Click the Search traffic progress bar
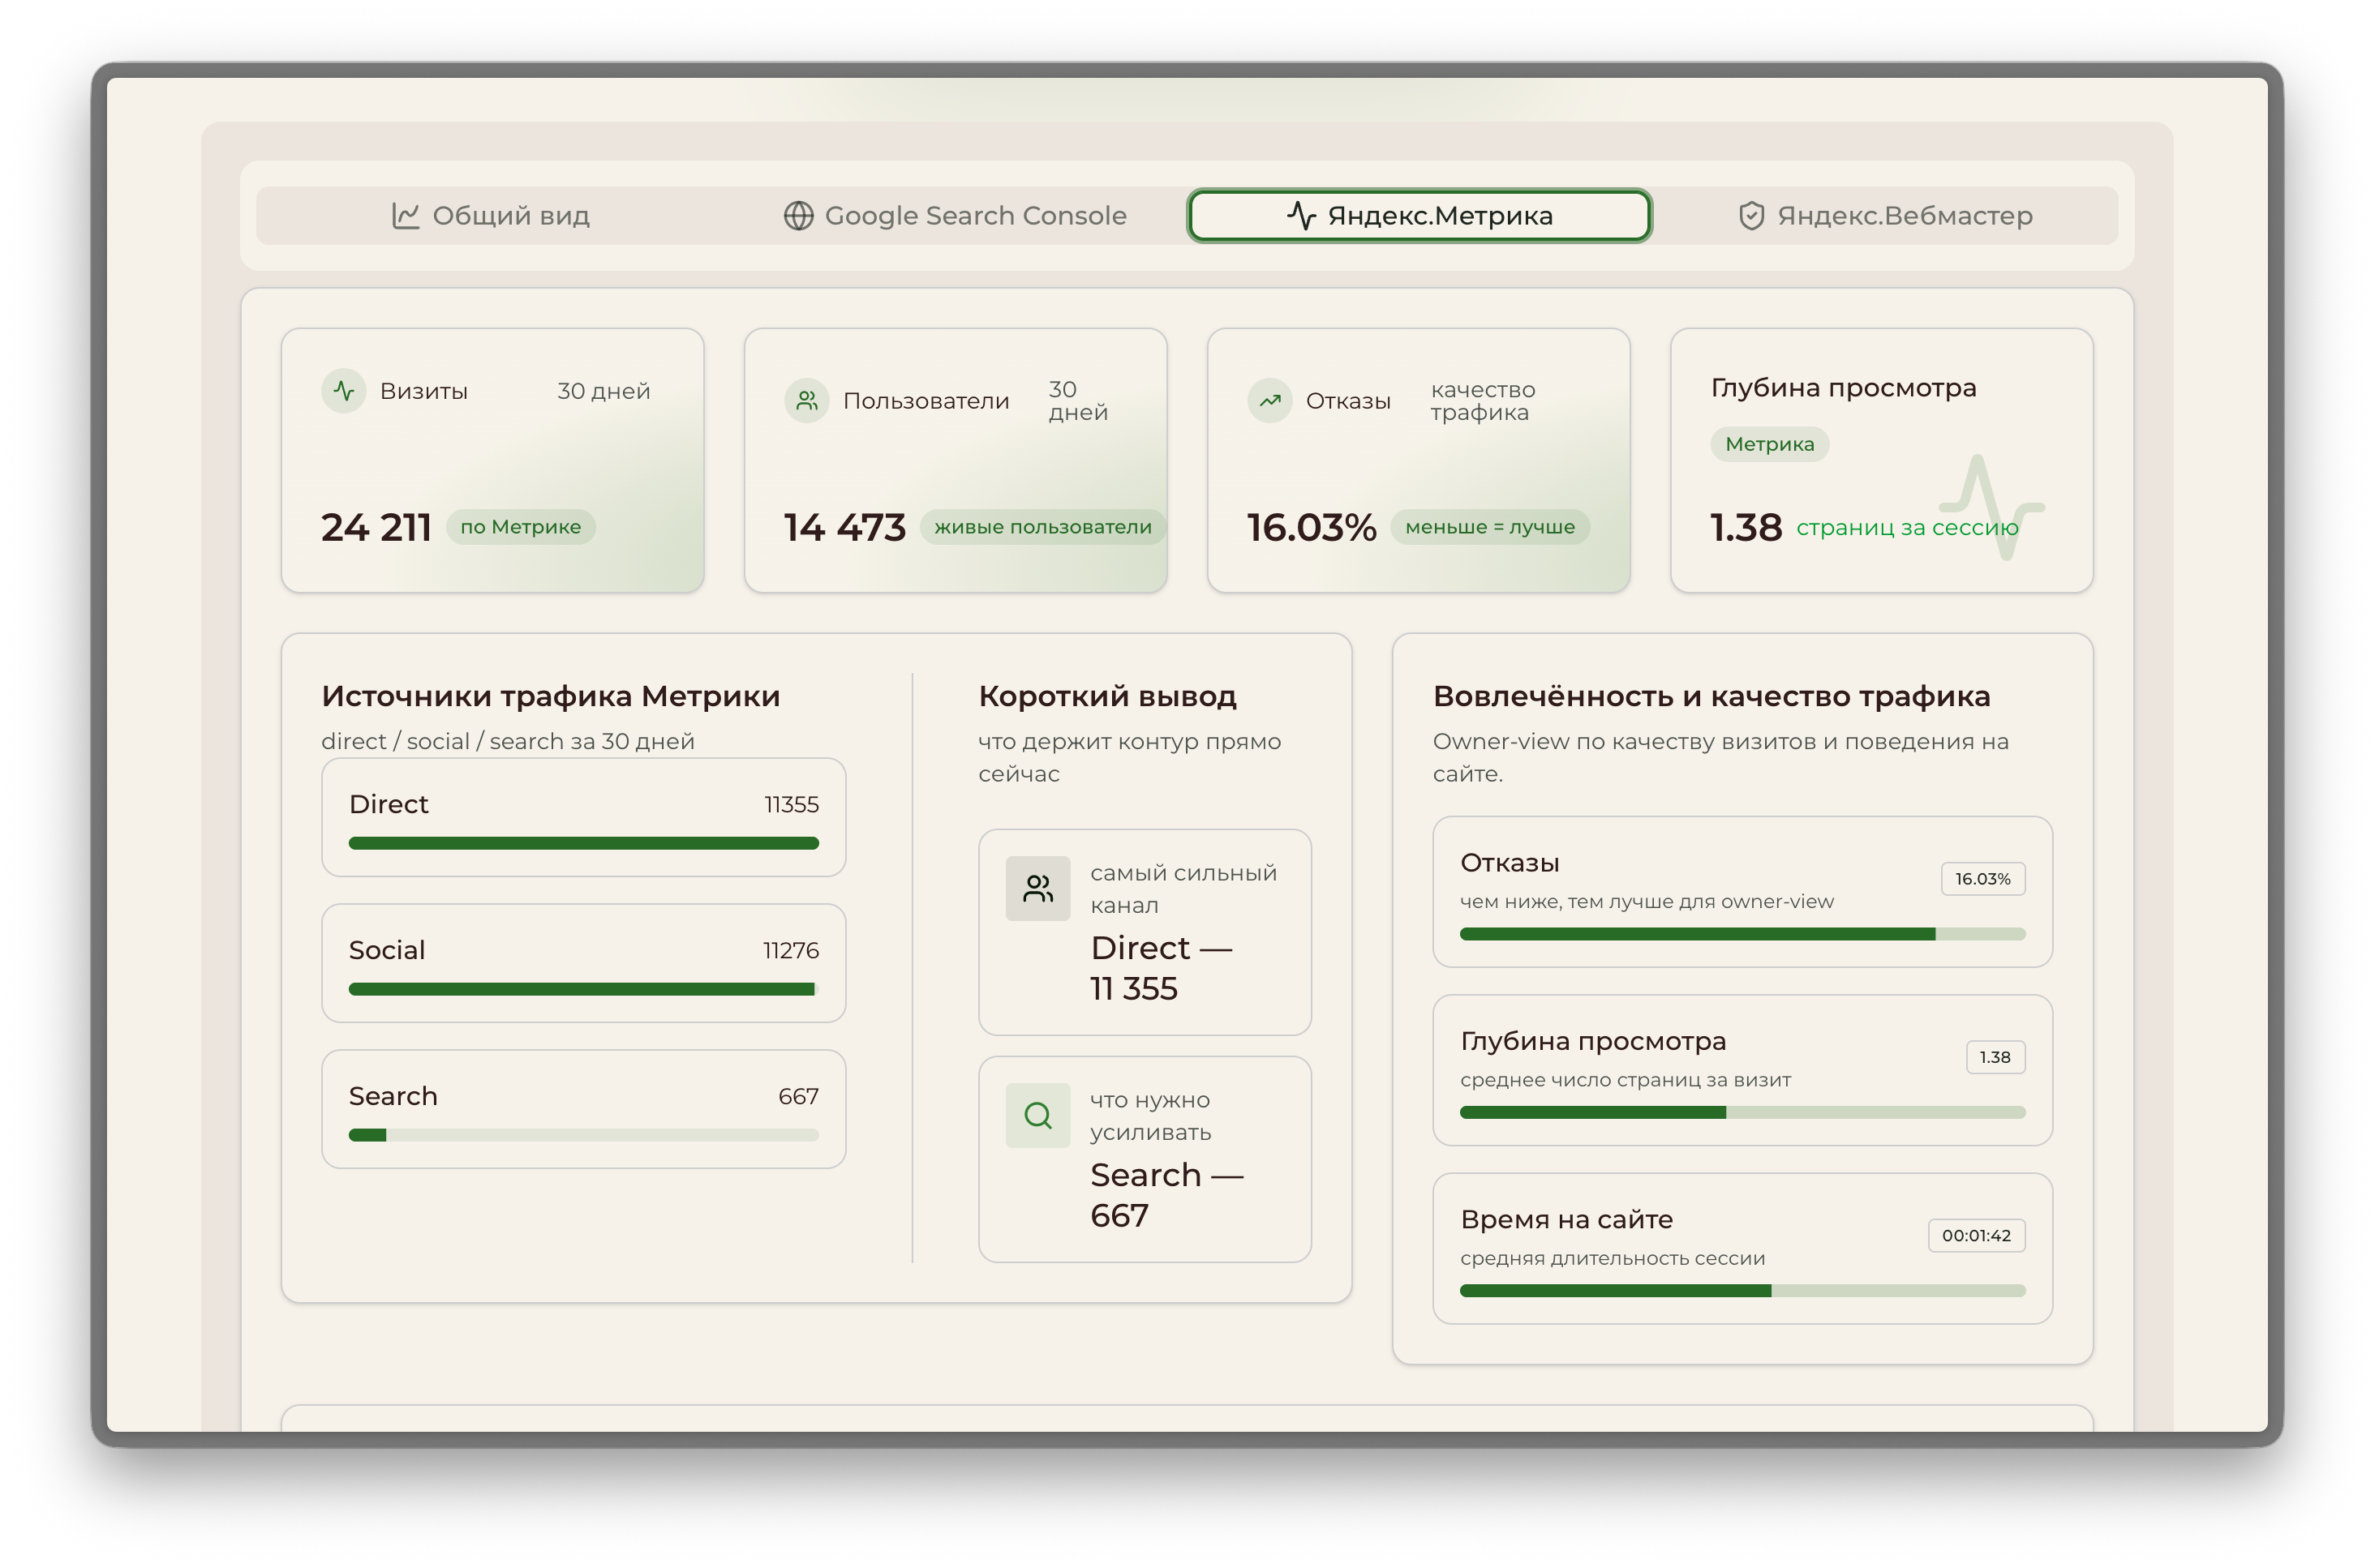The width and height of the screenshot is (2375, 1568). [x=583, y=1135]
